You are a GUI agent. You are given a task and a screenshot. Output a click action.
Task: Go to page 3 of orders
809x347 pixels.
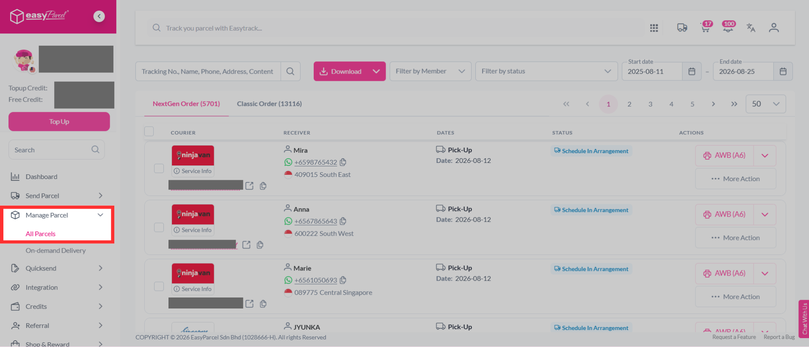click(x=650, y=104)
